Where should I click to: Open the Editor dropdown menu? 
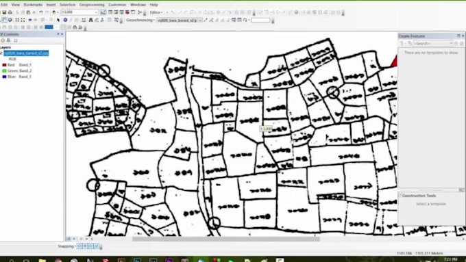click(156, 12)
